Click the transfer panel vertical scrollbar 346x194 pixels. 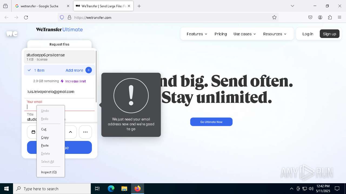[x=96, y=76]
